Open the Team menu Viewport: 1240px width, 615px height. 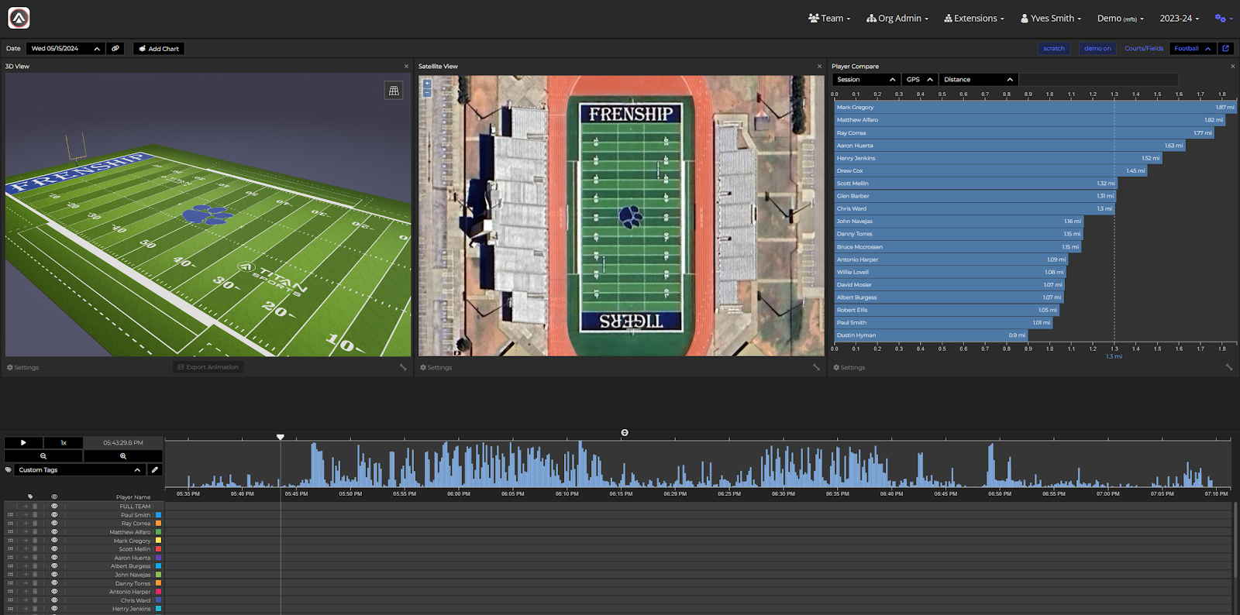click(829, 19)
